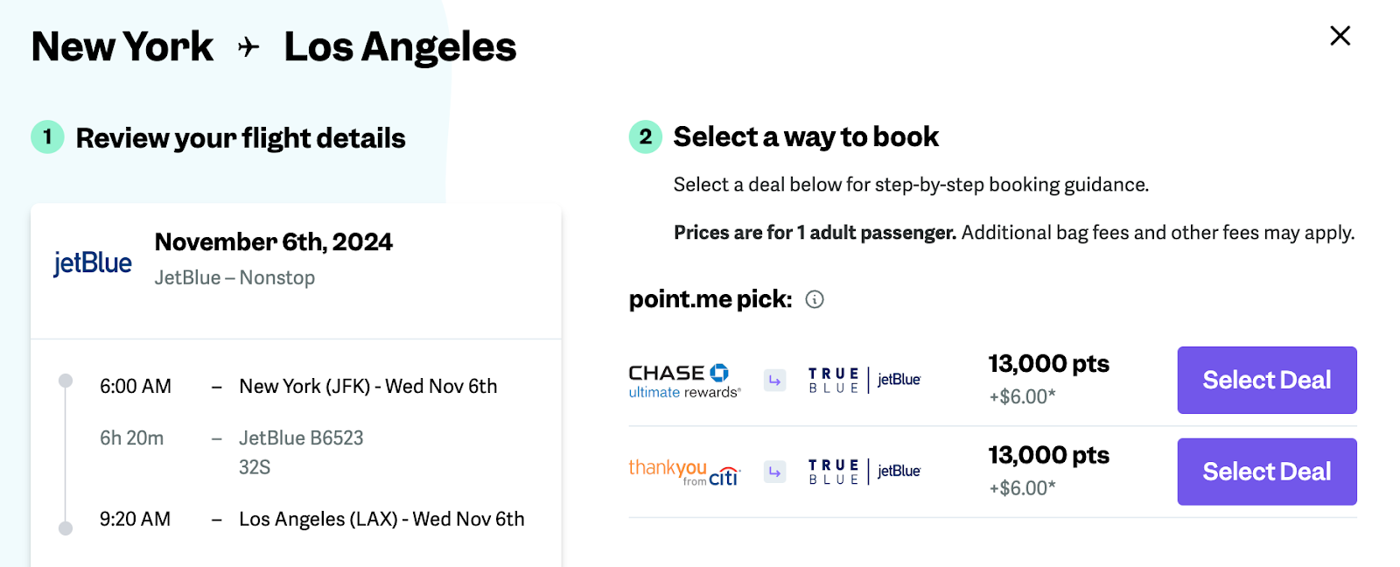Click the transfer arrow icon in Citi row
Viewport: 1400px width, 567px height.
(x=774, y=472)
